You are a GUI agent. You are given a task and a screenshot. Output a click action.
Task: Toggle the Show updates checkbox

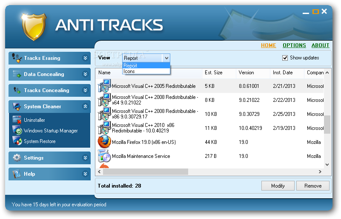285,58
